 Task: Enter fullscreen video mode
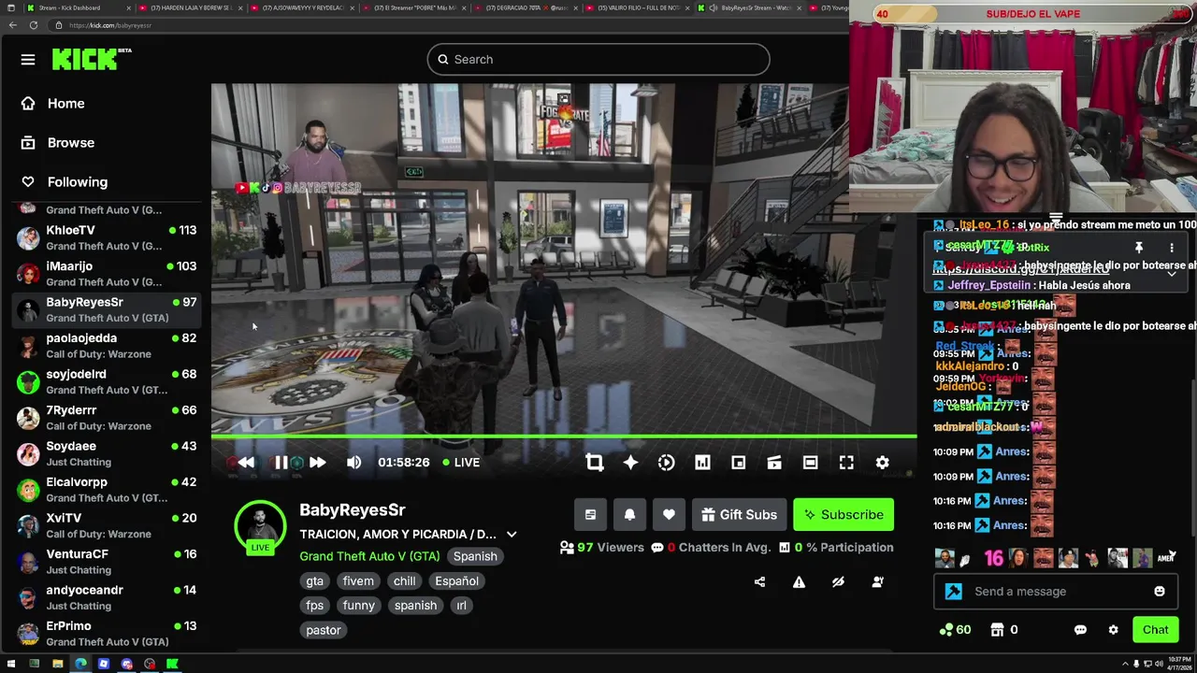point(846,463)
